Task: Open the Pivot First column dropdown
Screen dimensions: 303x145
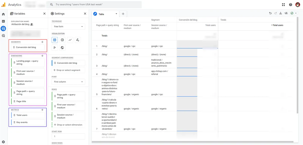Action: (68, 82)
